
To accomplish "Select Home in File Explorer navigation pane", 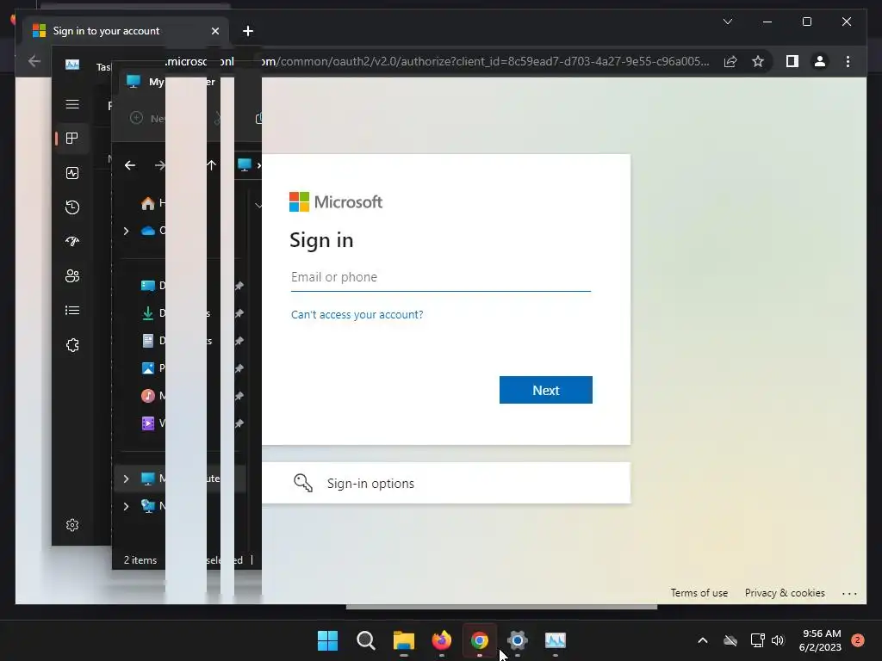I will click(148, 203).
